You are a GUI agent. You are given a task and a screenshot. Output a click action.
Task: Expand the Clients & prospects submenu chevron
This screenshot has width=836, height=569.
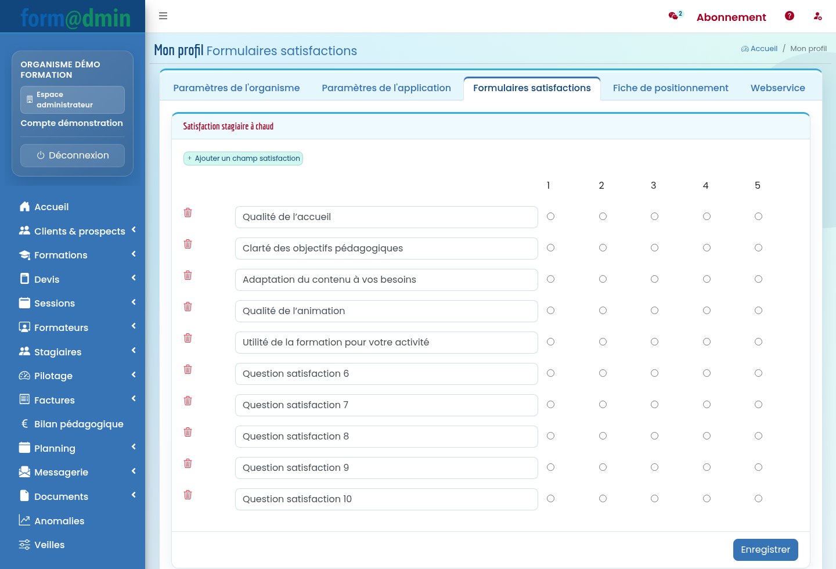(x=134, y=230)
